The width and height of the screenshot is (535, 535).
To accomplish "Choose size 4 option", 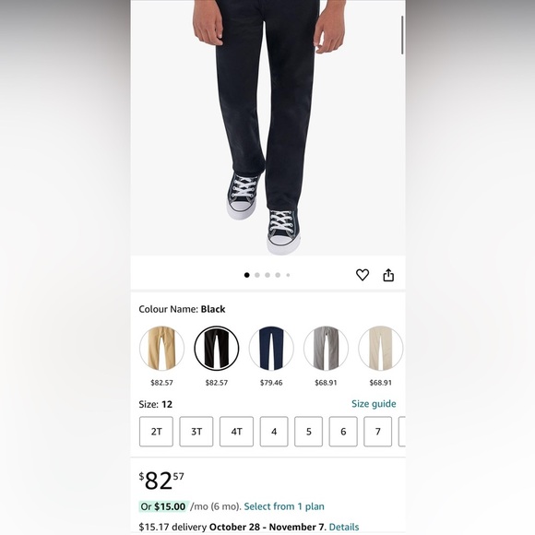I will coord(274,432).
